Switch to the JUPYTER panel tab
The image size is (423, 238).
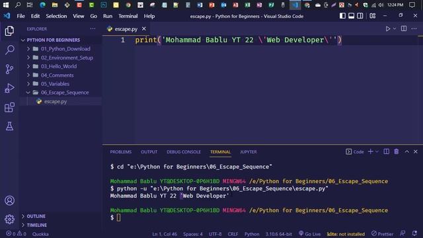[x=249, y=152]
